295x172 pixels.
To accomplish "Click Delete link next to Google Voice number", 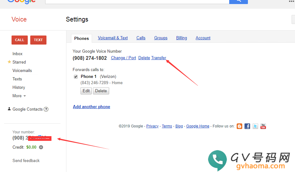I will [144, 58].
